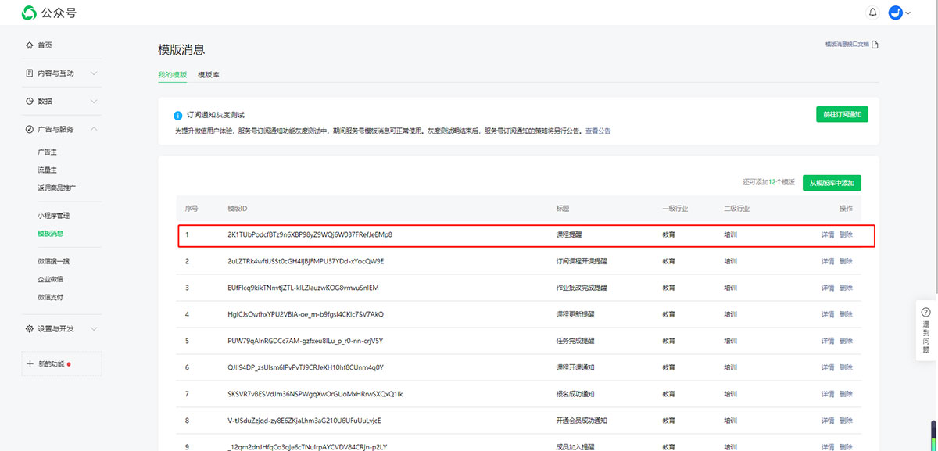Open the 模板消息接口文档 document icon
Image resolution: width=938 pixels, height=451 pixels.
point(875,45)
